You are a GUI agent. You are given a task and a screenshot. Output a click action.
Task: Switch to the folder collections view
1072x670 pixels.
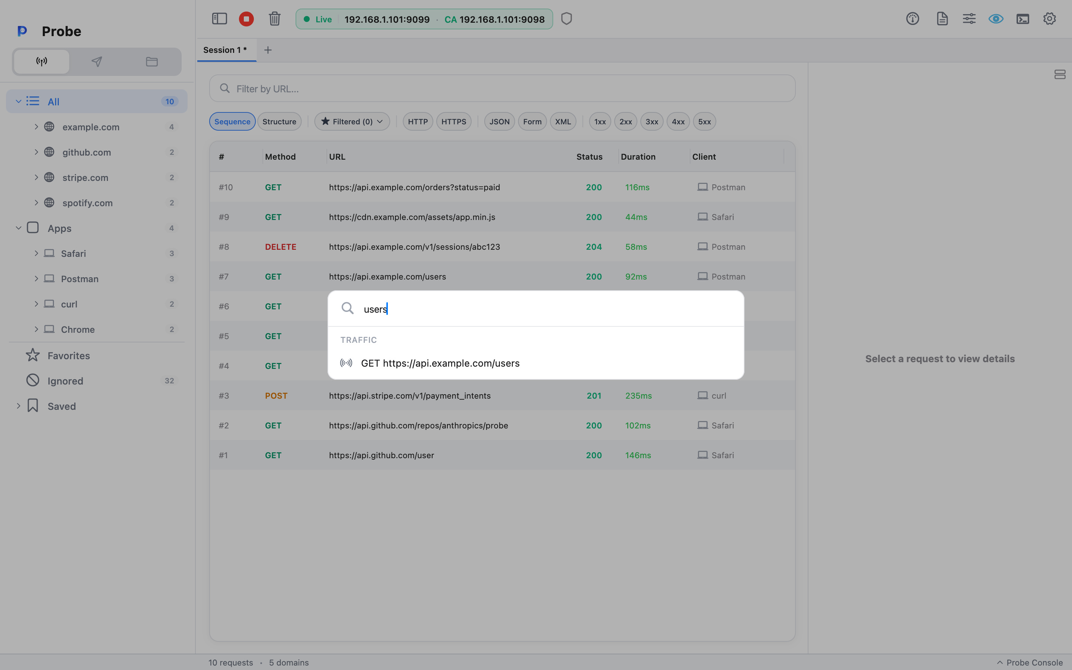click(152, 61)
